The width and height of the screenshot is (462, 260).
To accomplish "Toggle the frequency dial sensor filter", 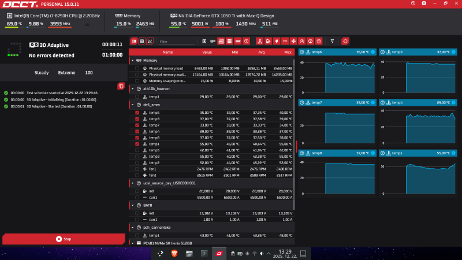I will [x=310, y=41].
